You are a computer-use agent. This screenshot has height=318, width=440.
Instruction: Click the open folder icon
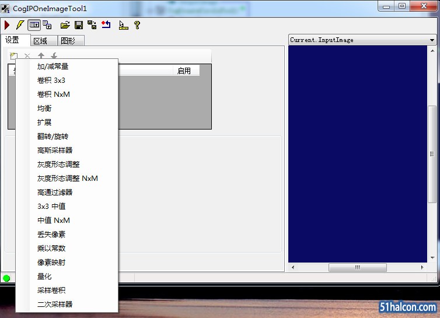(65, 25)
